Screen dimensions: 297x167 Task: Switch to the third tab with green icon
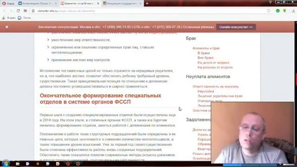click(x=123, y=3)
